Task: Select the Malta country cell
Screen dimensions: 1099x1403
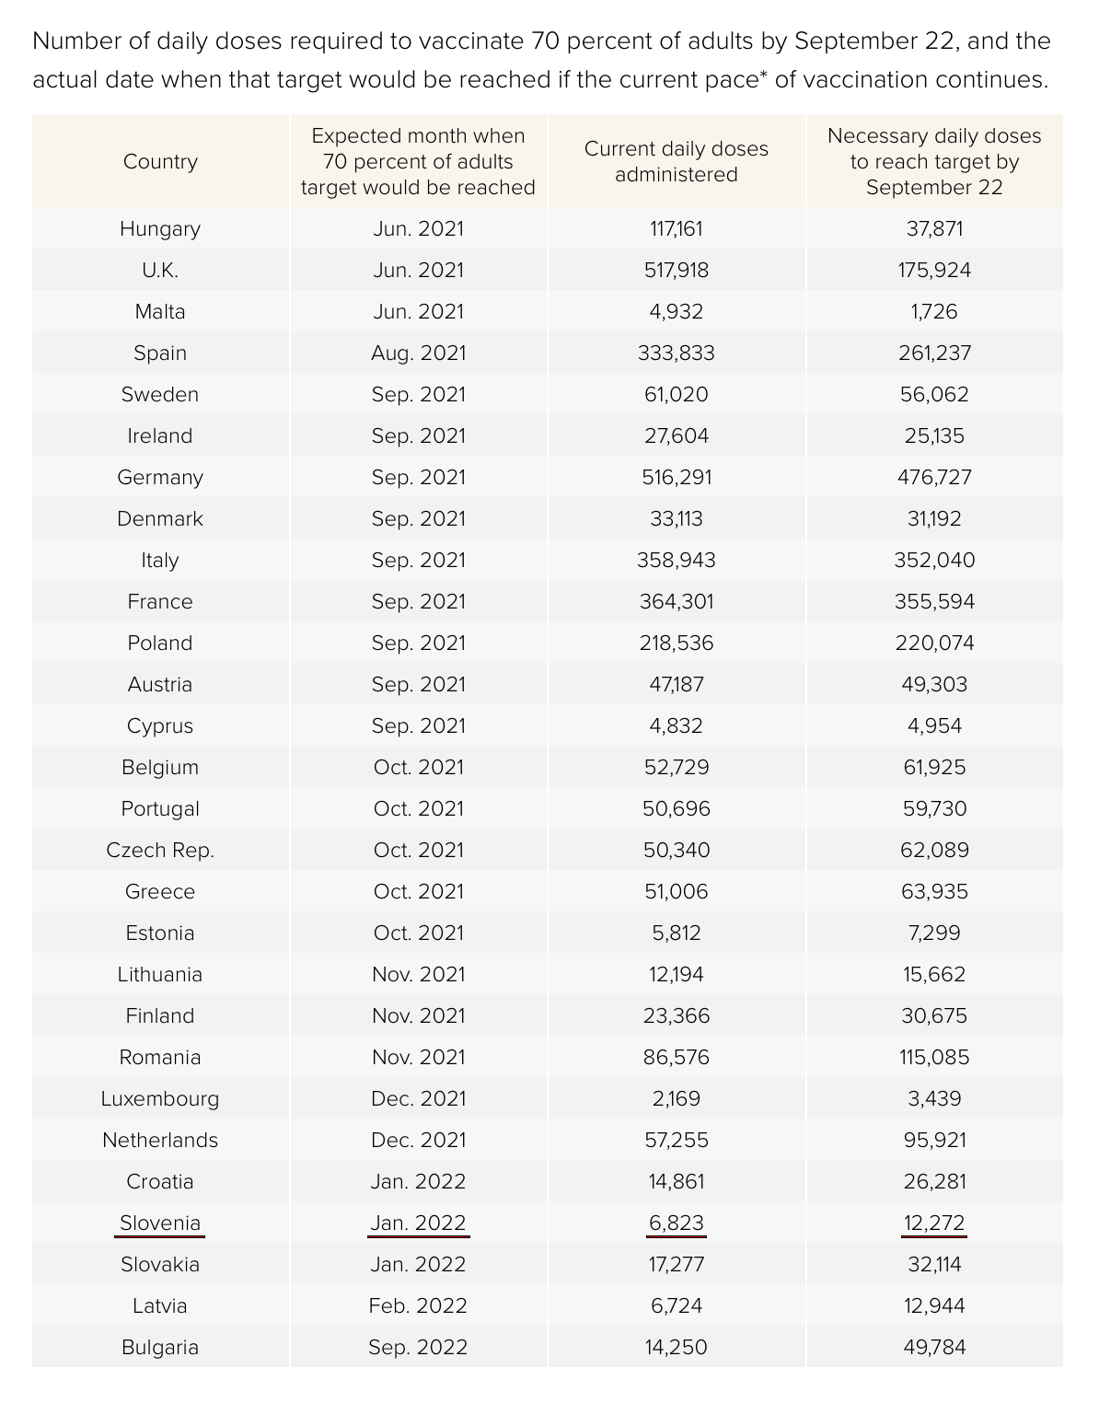Action: 160,312
